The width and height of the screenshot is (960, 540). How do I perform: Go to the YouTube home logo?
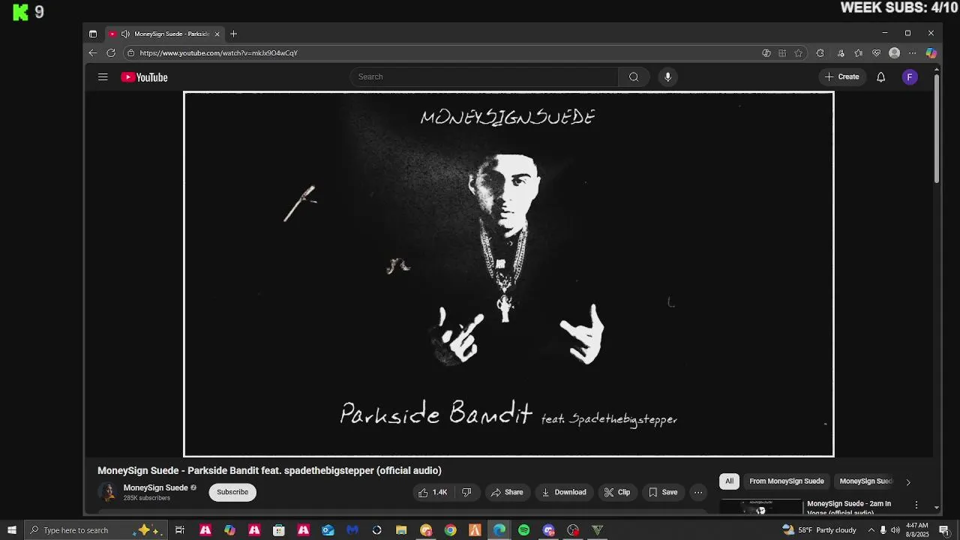(144, 77)
